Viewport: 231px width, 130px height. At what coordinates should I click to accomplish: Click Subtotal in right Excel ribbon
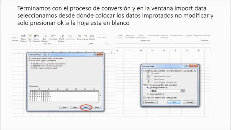point(206,35)
